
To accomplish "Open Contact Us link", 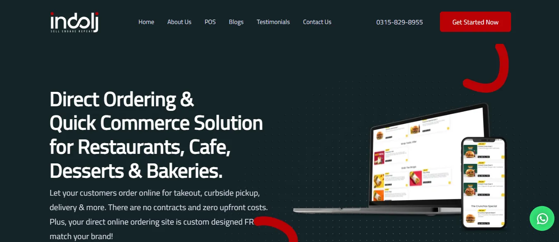I will click(x=317, y=22).
